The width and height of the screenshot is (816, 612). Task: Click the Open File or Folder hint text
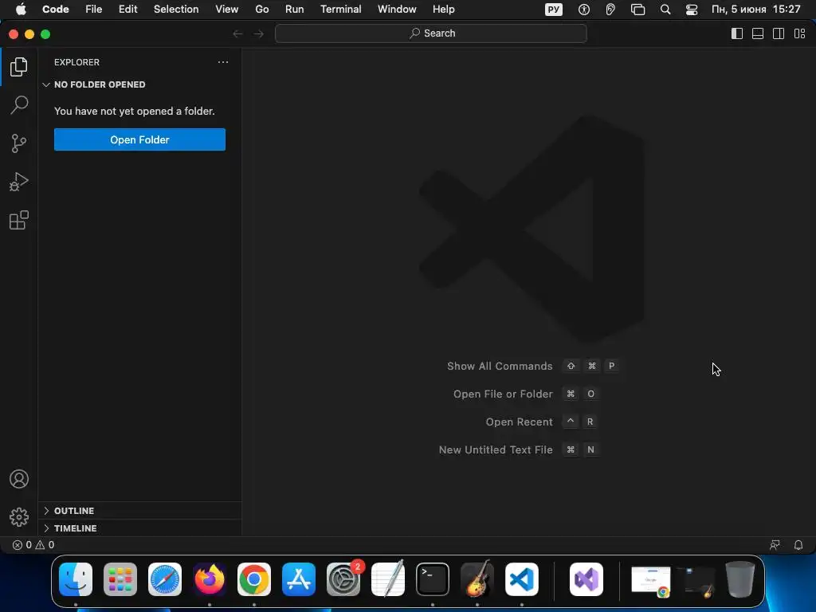(503, 394)
